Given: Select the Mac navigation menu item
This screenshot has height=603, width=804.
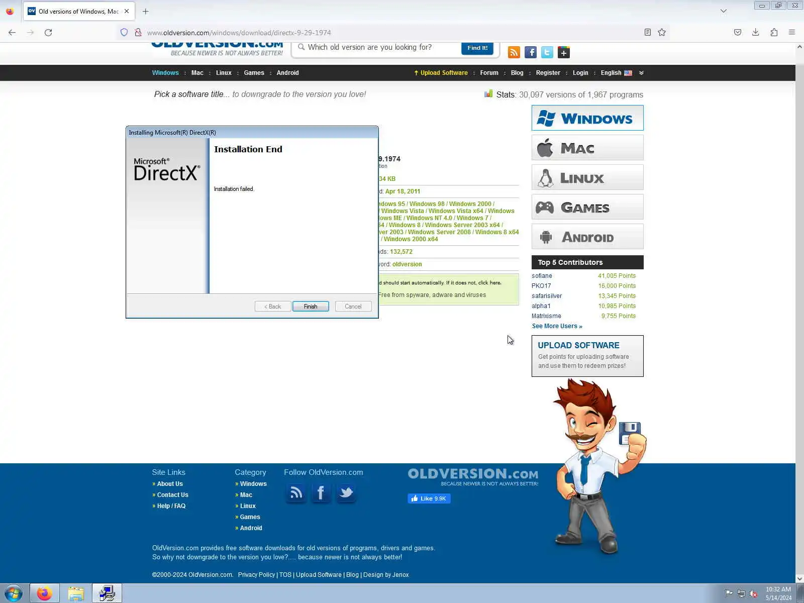Looking at the screenshot, I should point(197,73).
